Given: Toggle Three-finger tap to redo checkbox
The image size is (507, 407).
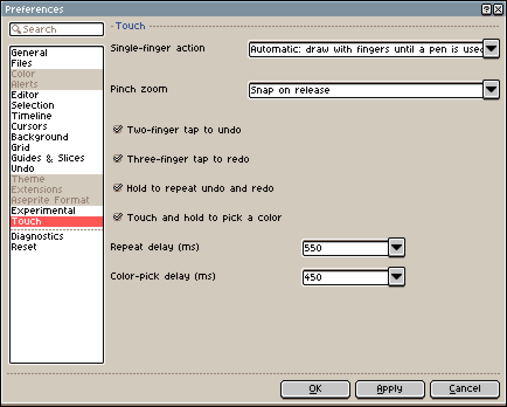Looking at the screenshot, I should point(181,159).
